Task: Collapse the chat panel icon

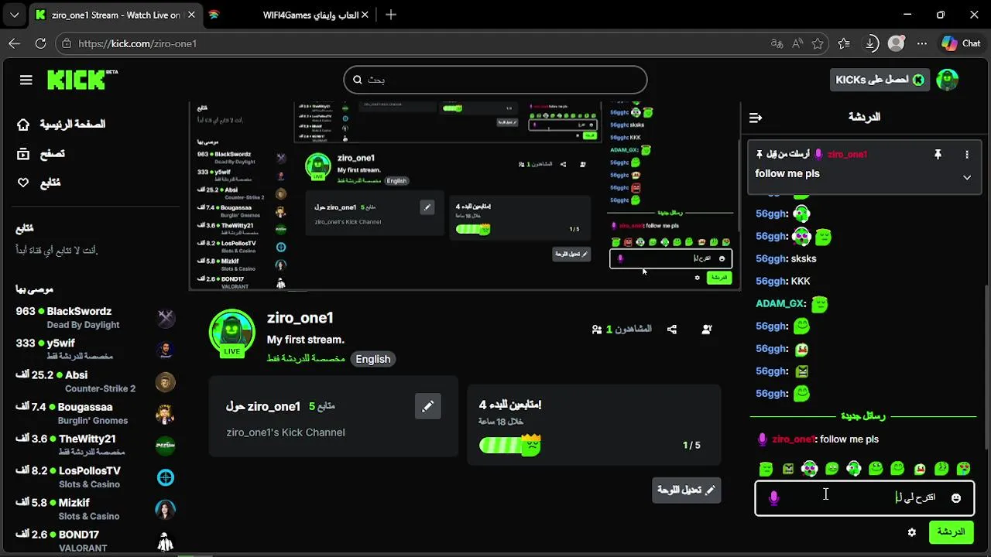Action: tap(756, 118)
